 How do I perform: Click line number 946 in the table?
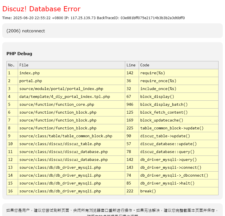(x=130, y=105)
